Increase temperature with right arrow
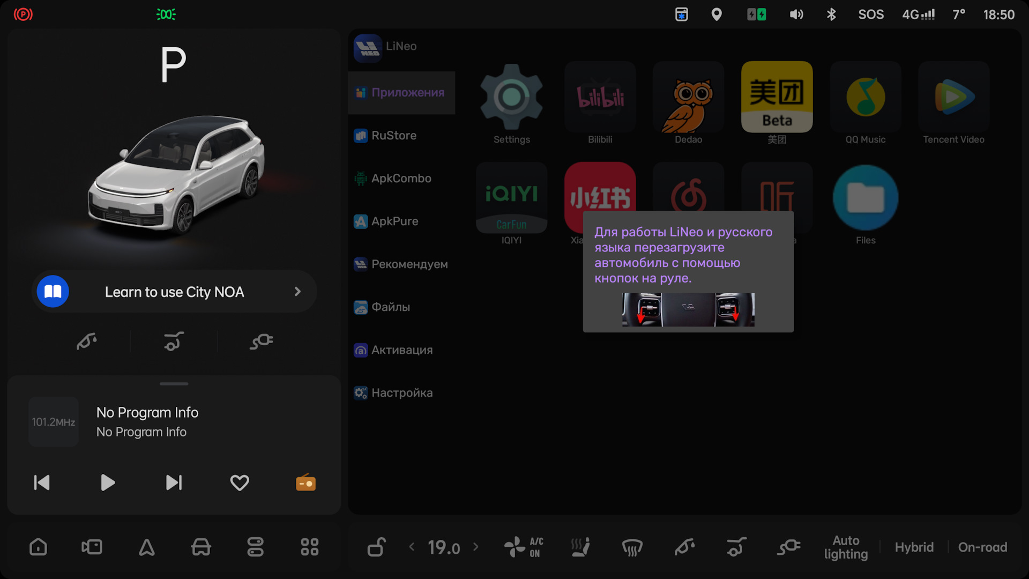The width and height of the screenshot is (1029, 579). tap(476, 547)
